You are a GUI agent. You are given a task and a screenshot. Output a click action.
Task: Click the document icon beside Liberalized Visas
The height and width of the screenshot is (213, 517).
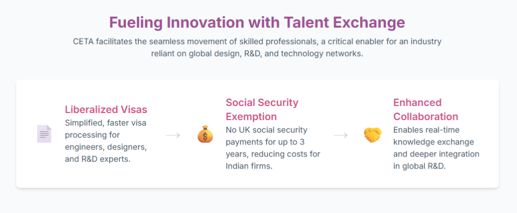[x=44, y=134]
